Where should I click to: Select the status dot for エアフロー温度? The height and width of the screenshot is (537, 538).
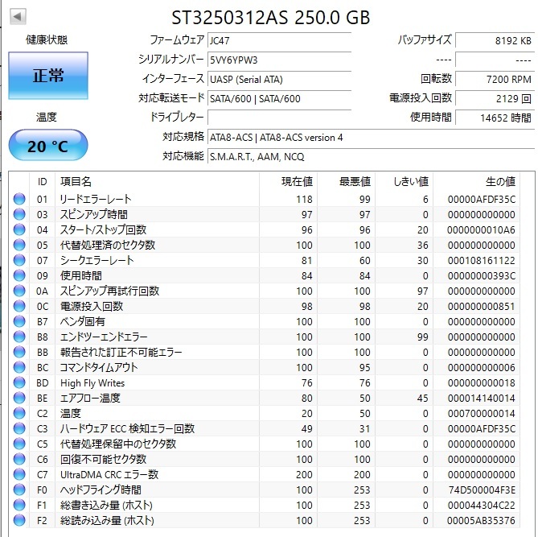(19, 398)
